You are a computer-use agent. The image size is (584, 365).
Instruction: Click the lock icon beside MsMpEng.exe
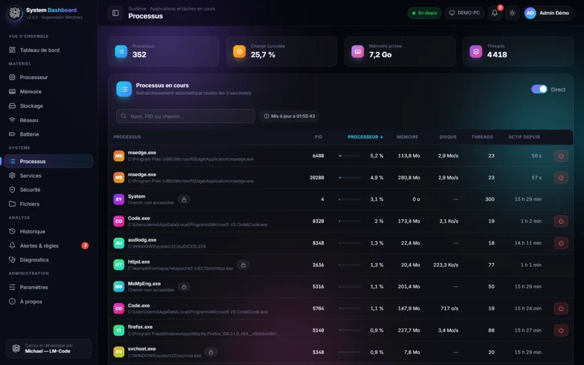[184, 287]
